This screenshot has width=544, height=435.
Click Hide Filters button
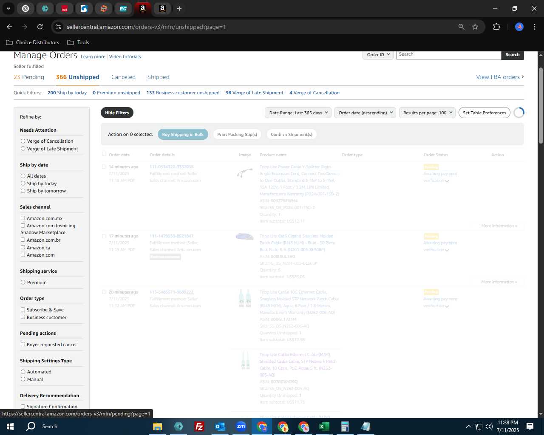(x=117, y=113)
